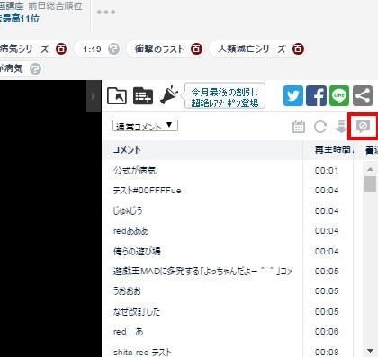Share the video on Facebook
This screenshot has width=378, height=357.
(316, 96)
